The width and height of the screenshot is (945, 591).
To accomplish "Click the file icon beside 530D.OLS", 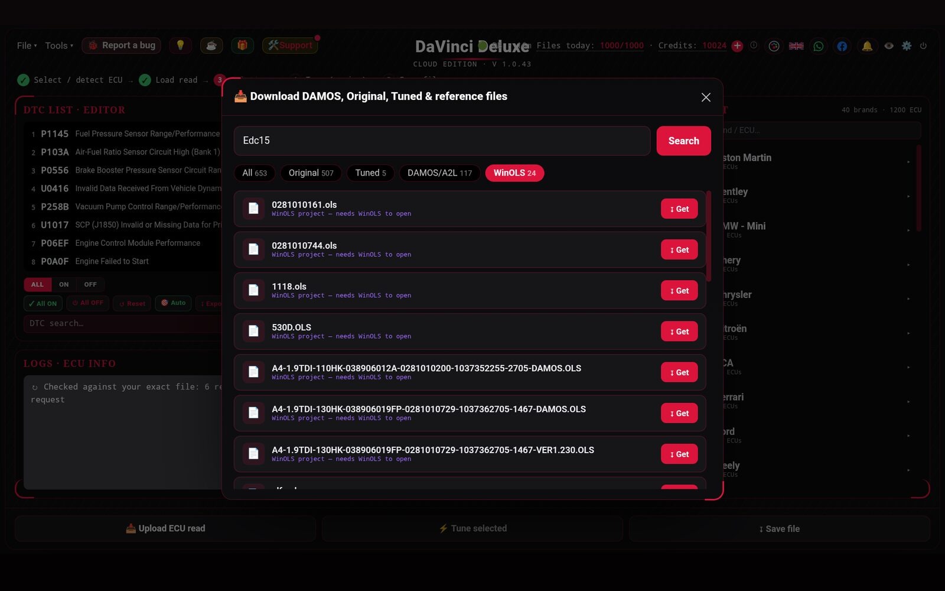I will click(253, 332).
